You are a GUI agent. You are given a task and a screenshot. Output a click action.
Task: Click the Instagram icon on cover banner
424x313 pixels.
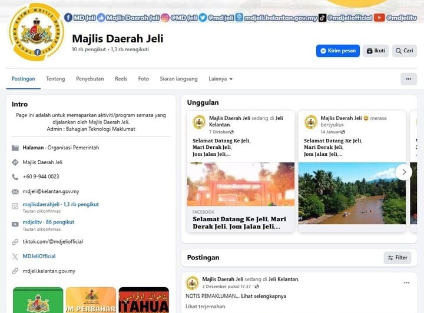[165, 18]
